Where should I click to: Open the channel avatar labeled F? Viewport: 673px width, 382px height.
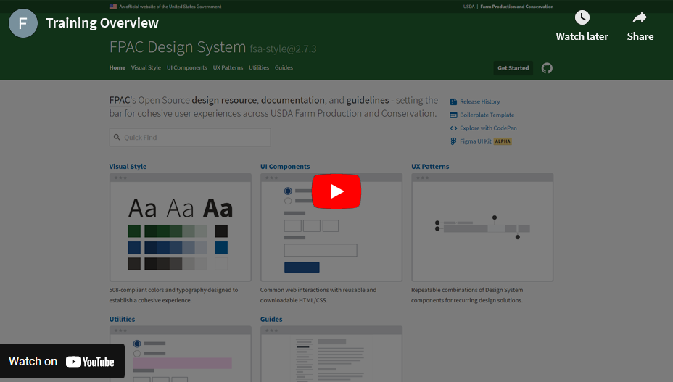[x=23, y=23]
